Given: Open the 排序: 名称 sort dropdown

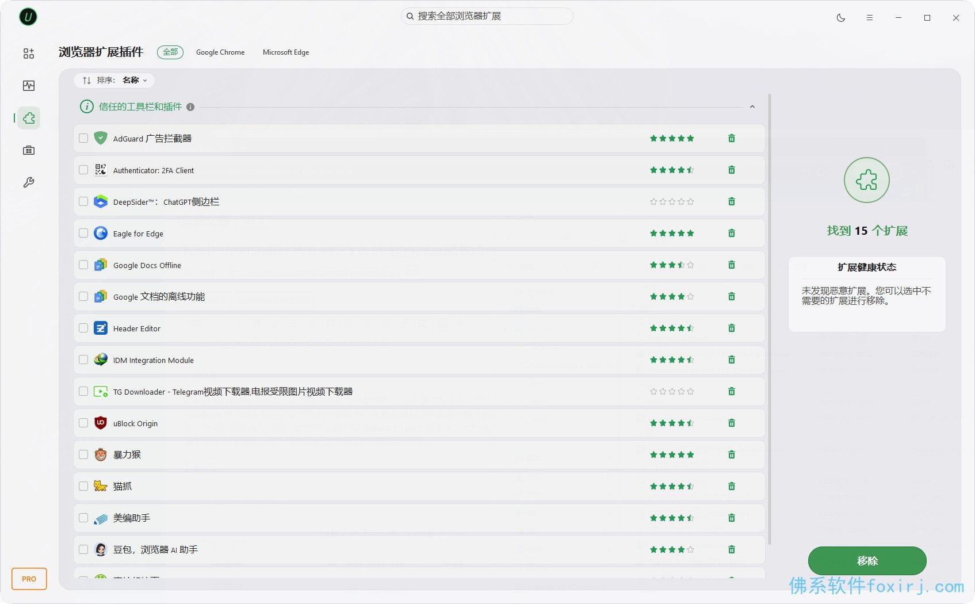Looking at the screenshot, I should (114, 81).
